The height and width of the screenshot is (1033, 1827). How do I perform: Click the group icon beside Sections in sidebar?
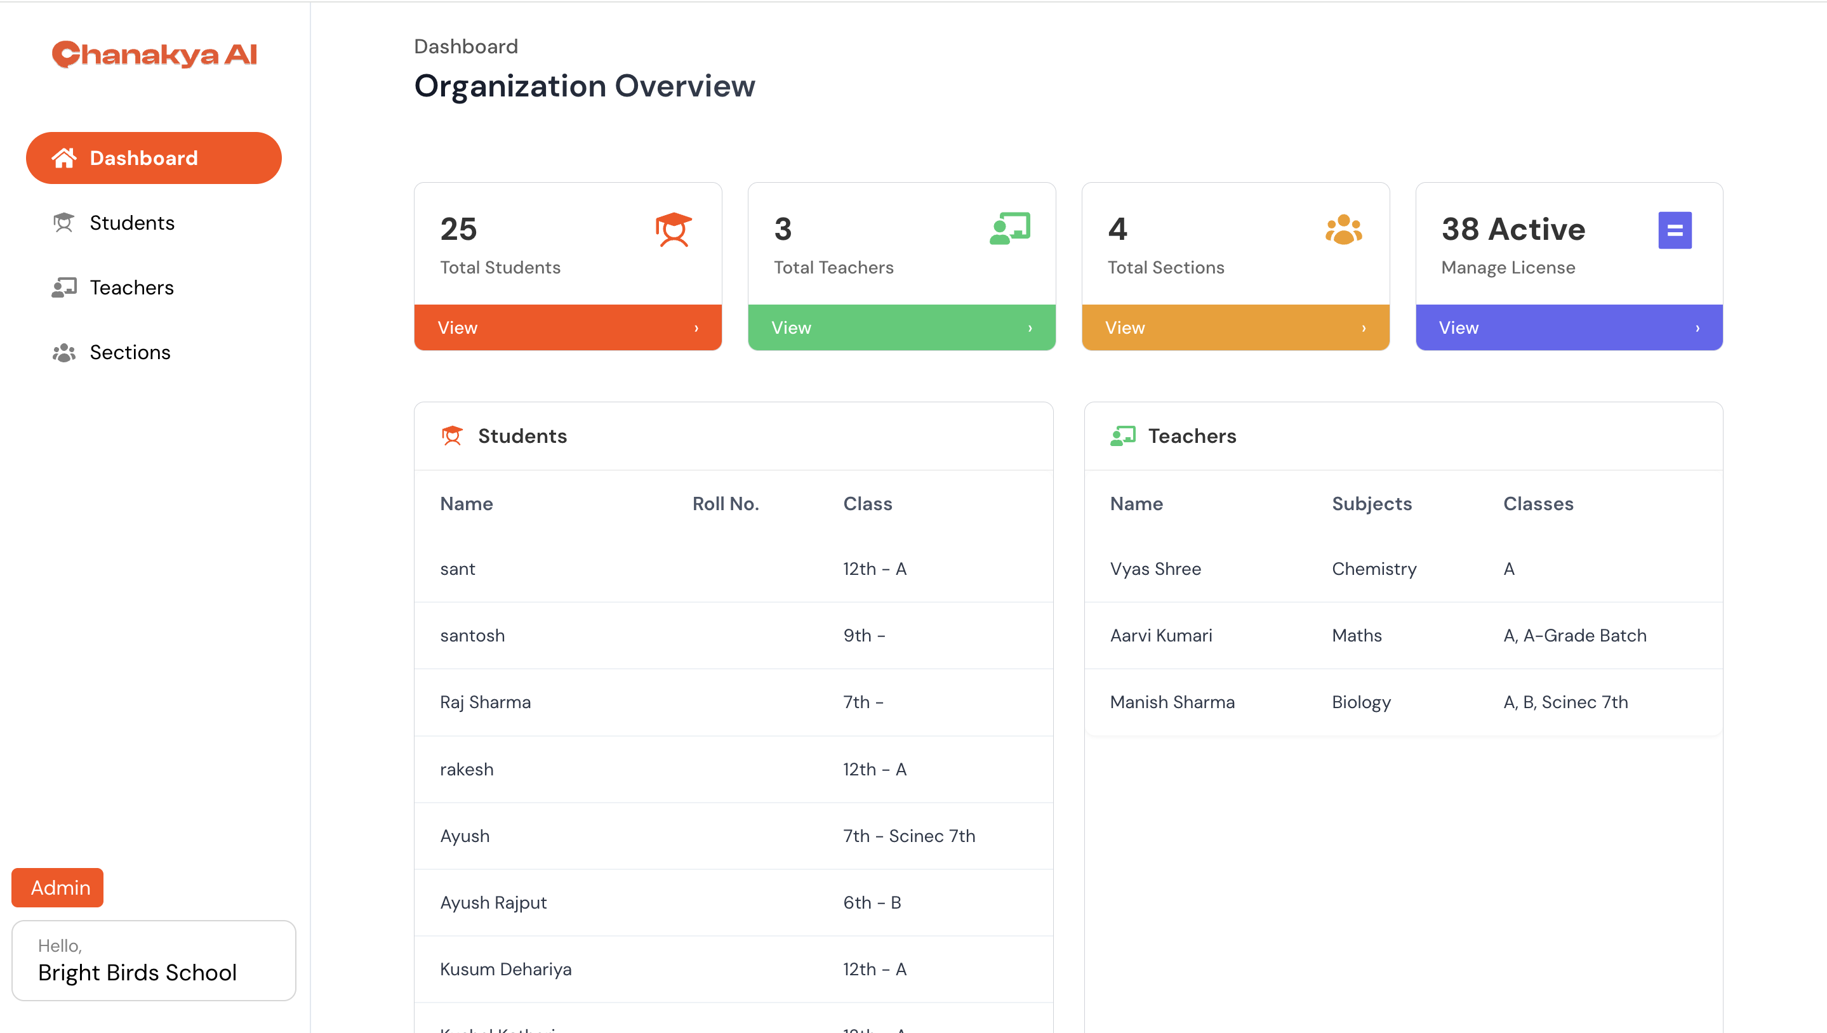pos(64,353)
